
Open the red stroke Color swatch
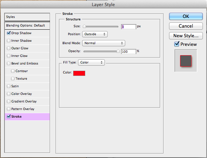click(79, 73)
